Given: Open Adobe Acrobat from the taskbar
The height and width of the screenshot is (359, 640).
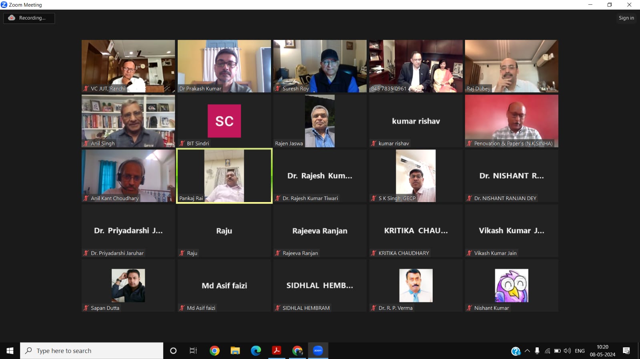Looking at the screenshot, I should coord(276,351).
